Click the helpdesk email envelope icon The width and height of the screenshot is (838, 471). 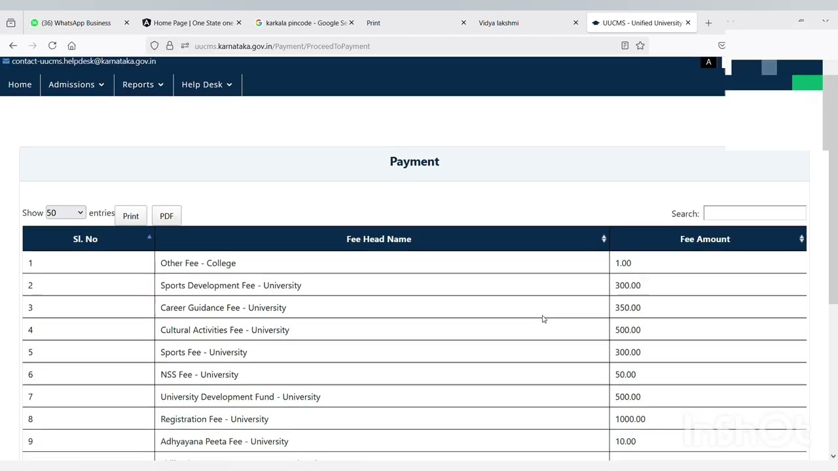tap(6, 61)
